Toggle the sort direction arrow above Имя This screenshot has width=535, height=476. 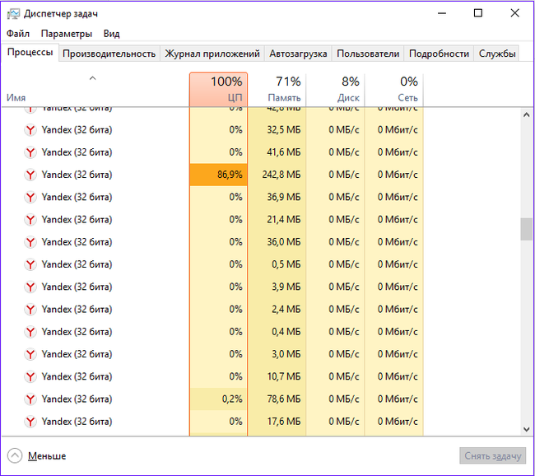coord(92,78)
